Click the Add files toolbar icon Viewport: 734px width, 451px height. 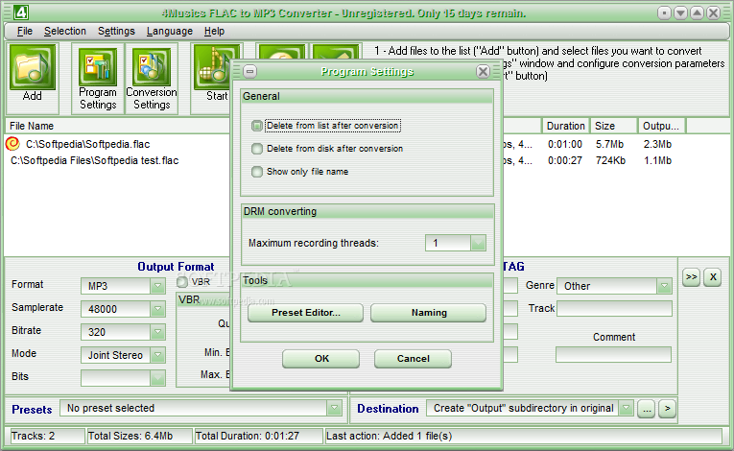point(33,68)
